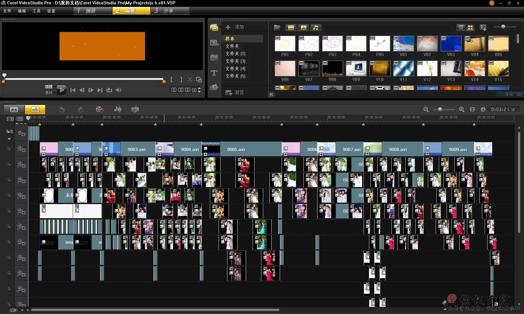This screenshot has width=524, height=314.
Task: Open the T title library icon
Action: pyautogui.click(x=214, y=73)
